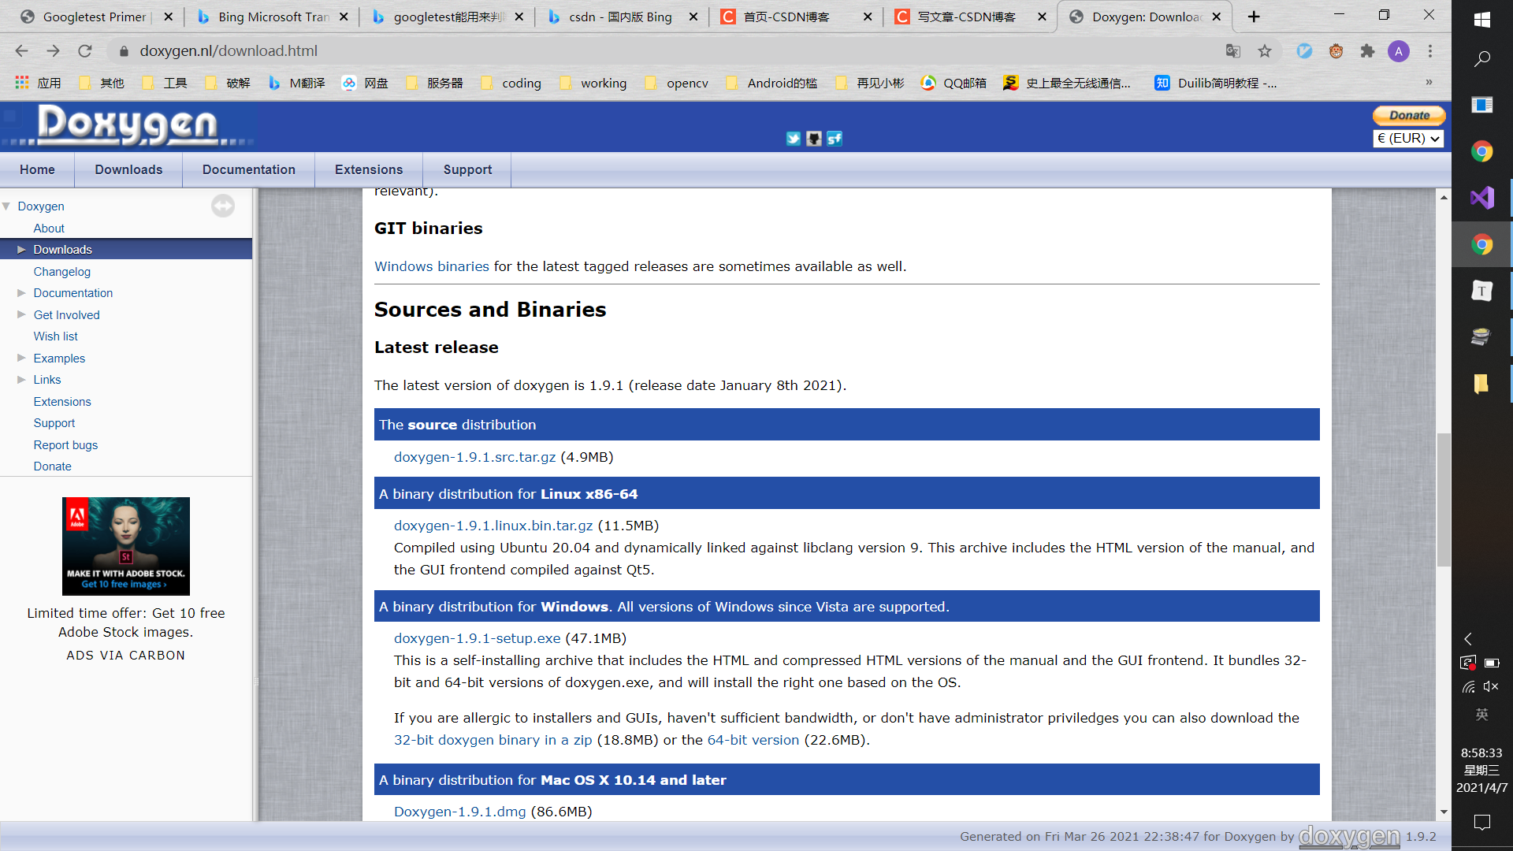The image size is (1513, 851).
Task: Click the translate page icon
Action: click(x=1232, y=51)
